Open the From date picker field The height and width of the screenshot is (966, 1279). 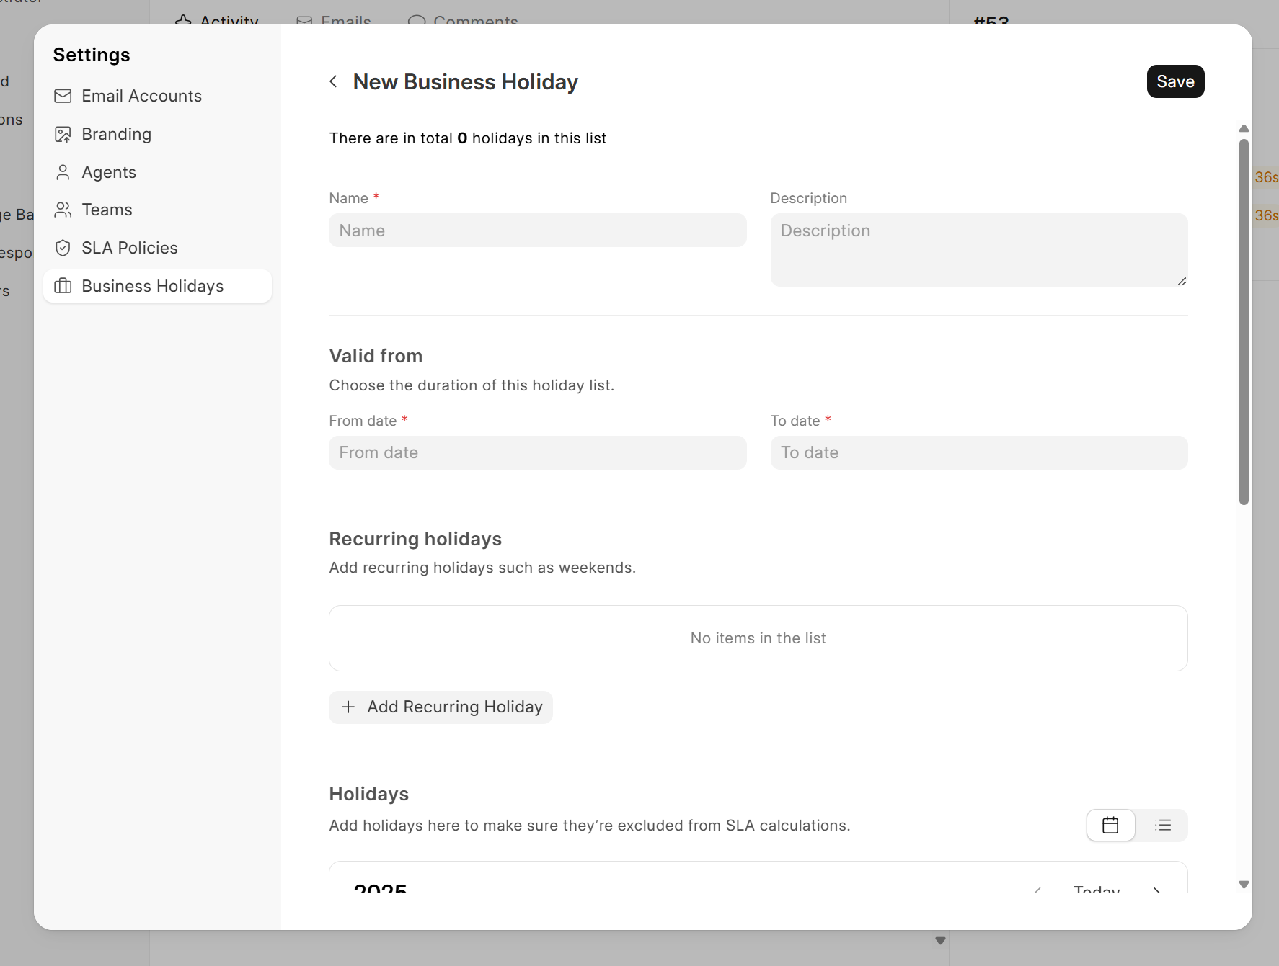click(537, 452)
